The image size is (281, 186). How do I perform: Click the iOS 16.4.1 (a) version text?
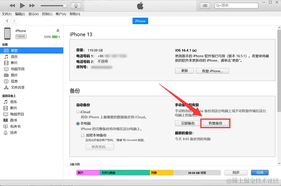click(x=185, y=50)
